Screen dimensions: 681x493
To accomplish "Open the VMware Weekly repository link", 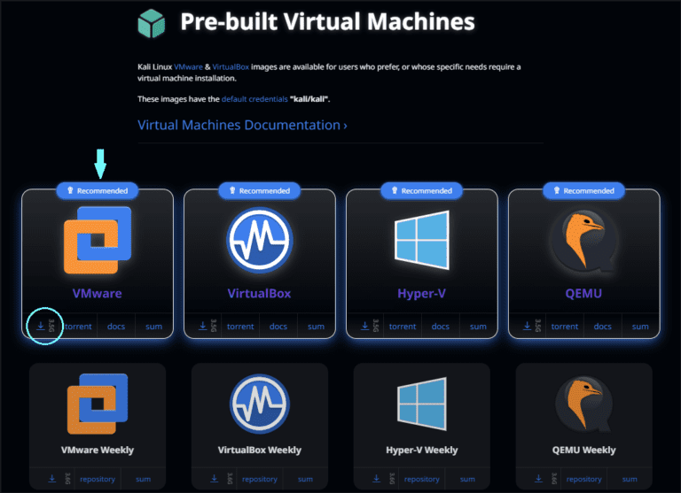I will (98, 479).
